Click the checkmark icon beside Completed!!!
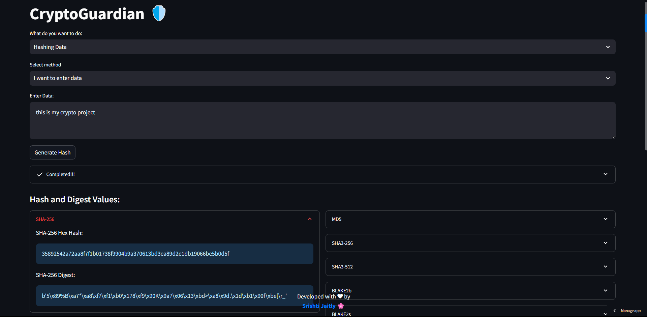Screen dimensions: 647x317 pyautogui.click(x=40, y=174)
